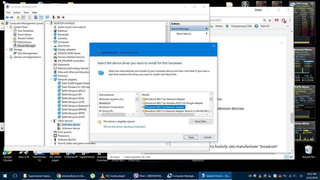
Task: Click the Have Disk... button
Action: click(x=201, y=121)
